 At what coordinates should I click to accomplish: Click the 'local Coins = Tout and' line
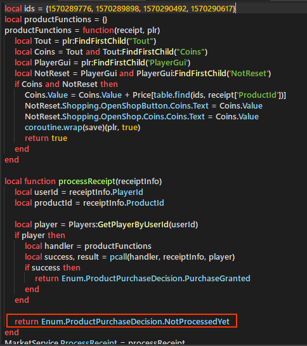111,52
